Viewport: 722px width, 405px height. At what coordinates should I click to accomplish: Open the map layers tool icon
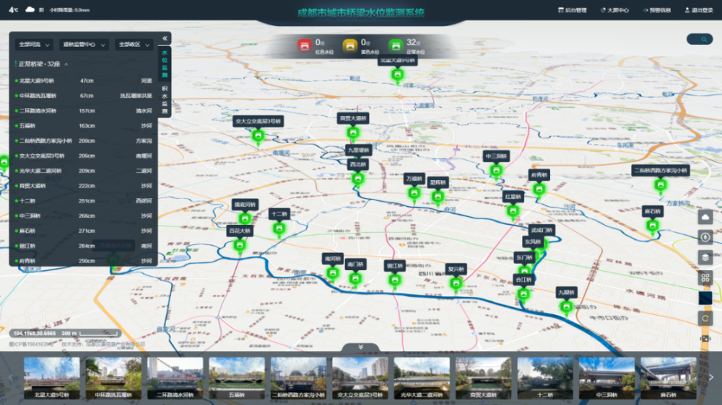click(x=705, y=257)
